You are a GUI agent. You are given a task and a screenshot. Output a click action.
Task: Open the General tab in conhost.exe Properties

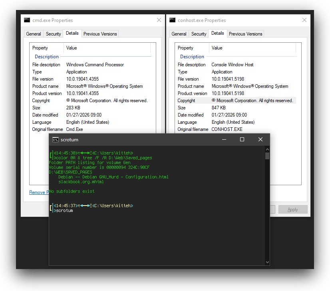[x=179, y=34]
